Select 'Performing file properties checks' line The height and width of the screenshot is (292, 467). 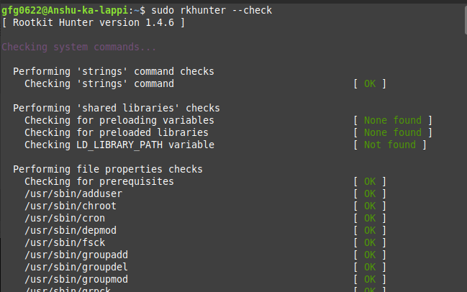pos(108,169)
